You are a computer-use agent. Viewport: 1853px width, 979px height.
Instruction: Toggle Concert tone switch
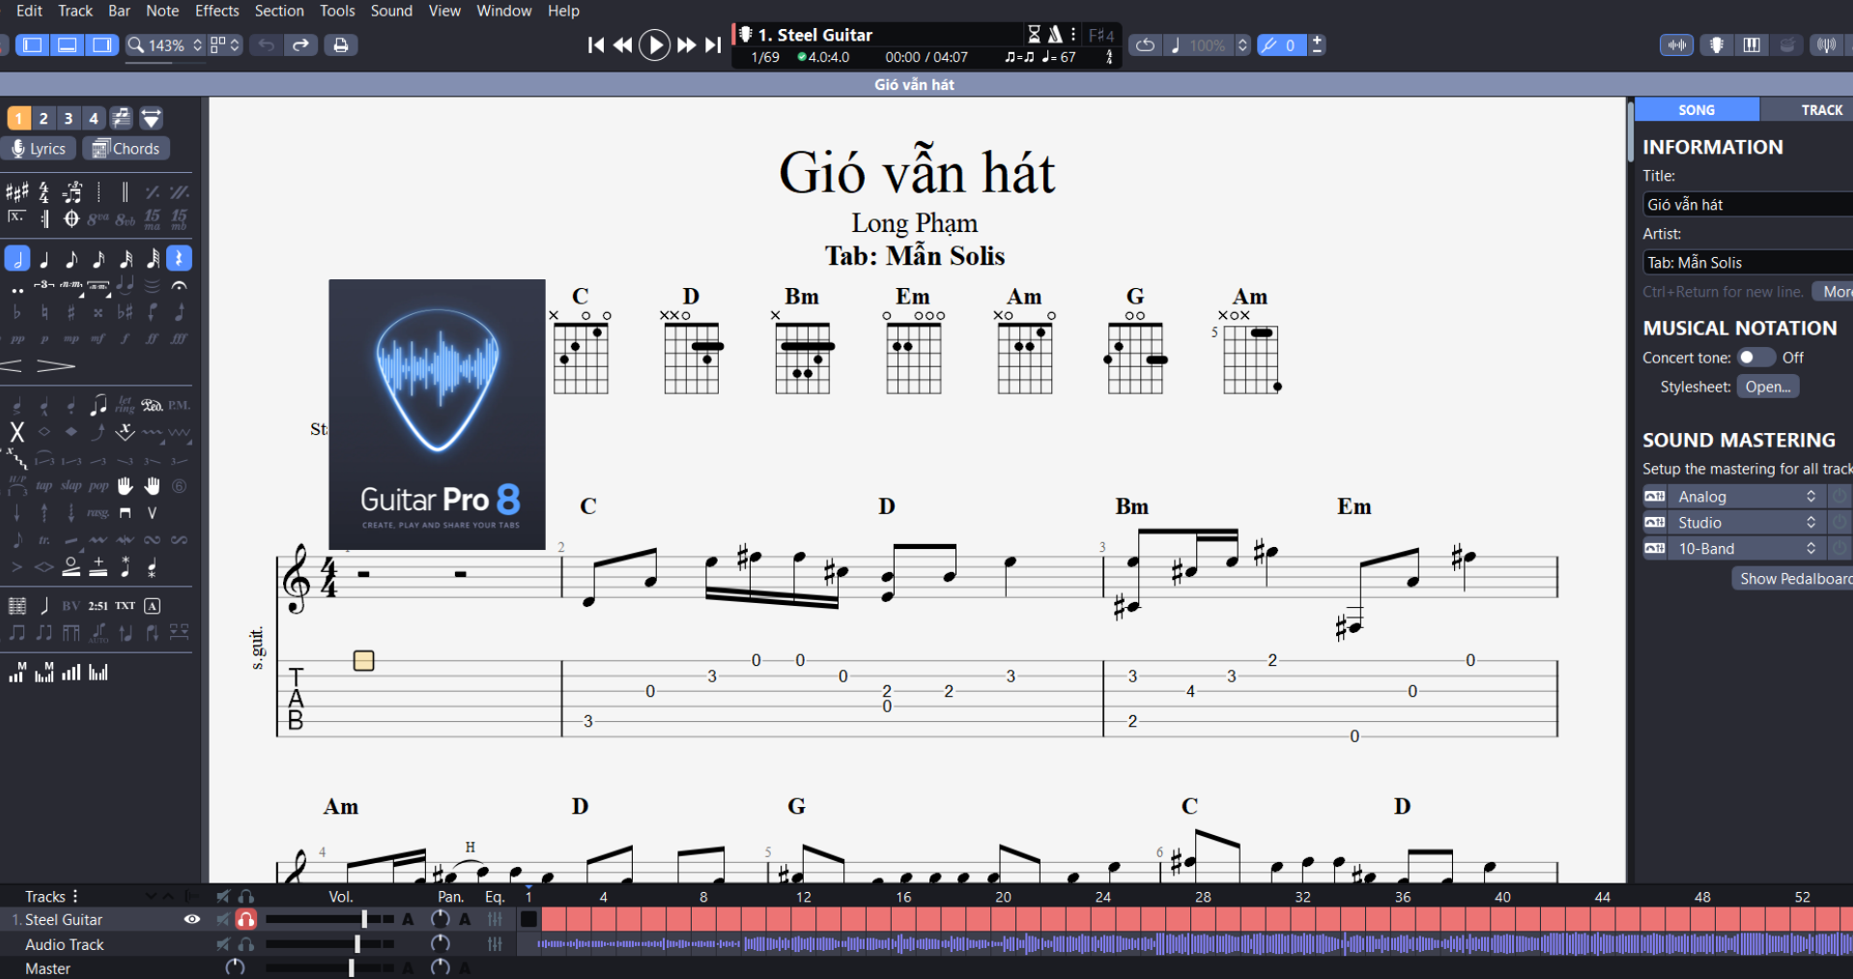pos(1755,358)
